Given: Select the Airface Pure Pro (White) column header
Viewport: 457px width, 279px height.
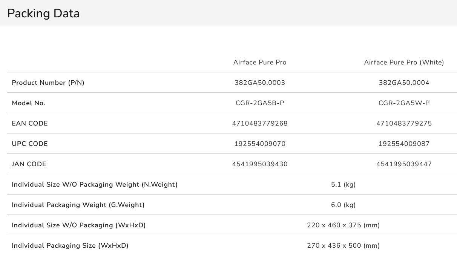Looking at the screenshot, I should [x=404, y=63].
